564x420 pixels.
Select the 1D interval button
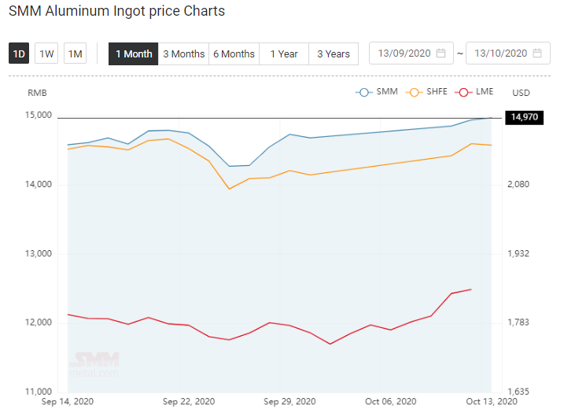(x=19, y=53)
